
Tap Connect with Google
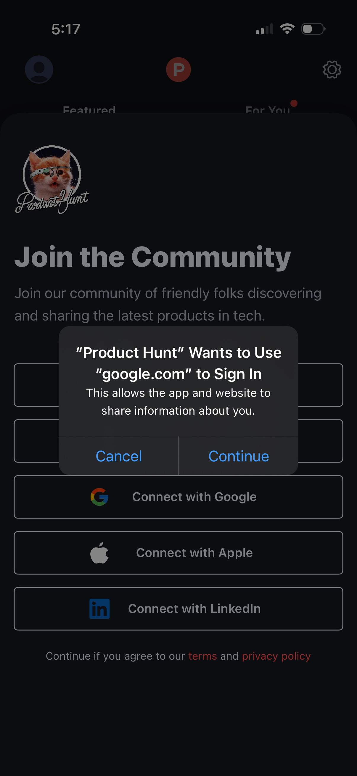[x=178, y=496]
